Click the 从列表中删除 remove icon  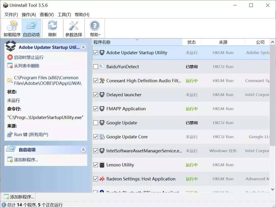(10, 66)
